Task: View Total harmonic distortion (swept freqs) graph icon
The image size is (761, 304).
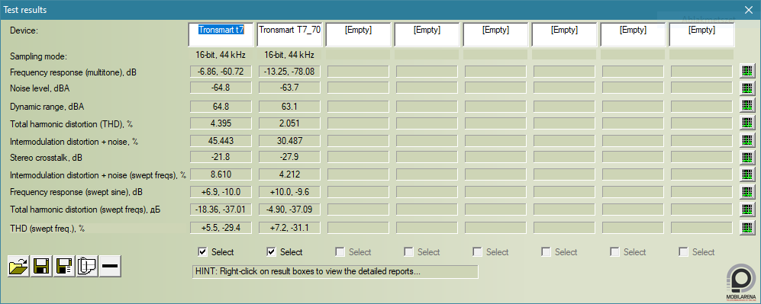Action: tap(747, 209)
